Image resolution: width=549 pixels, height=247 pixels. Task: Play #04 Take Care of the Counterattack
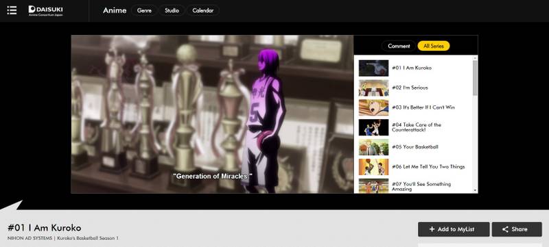(x=417, y=127)
